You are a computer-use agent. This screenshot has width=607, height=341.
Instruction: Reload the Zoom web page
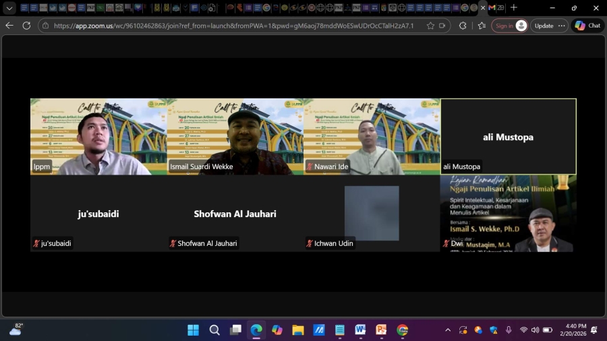[26, 26]
